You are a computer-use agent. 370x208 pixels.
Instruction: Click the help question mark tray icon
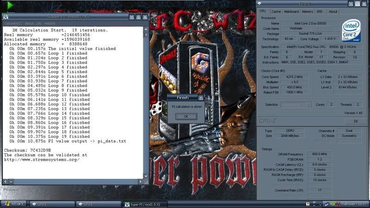point(308,204)
